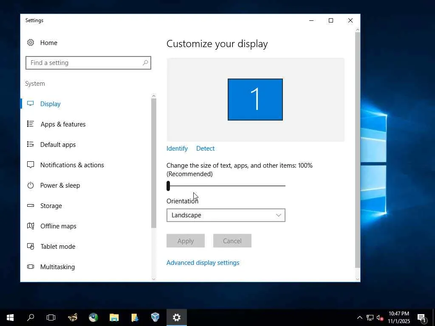This screenshot has width=435, height=326.
Task: Show hidden system tray icons
Action: (x=359, y=318)
